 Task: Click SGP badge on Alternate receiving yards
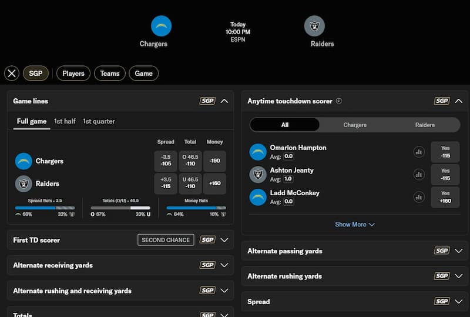tap(207, 265)
